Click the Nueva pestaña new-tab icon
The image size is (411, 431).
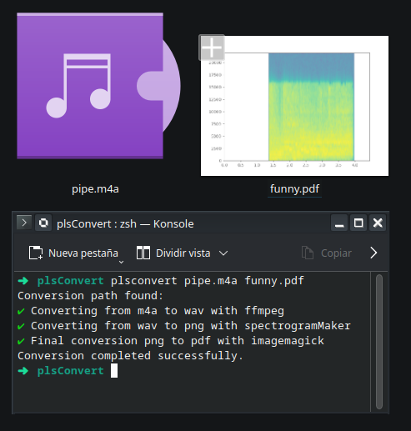point(36,253)
